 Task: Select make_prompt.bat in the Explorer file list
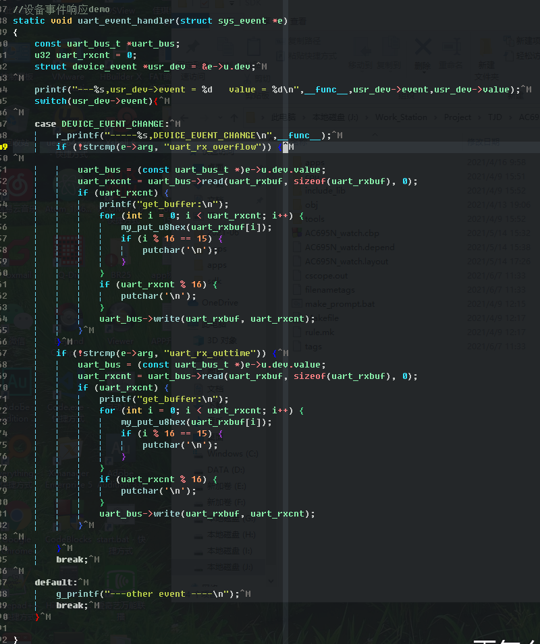340,304
